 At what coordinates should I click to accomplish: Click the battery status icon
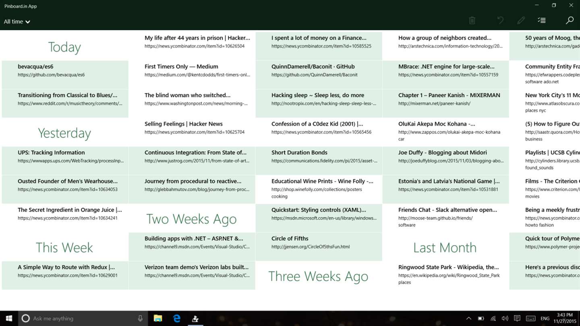[x=481, y=318]
